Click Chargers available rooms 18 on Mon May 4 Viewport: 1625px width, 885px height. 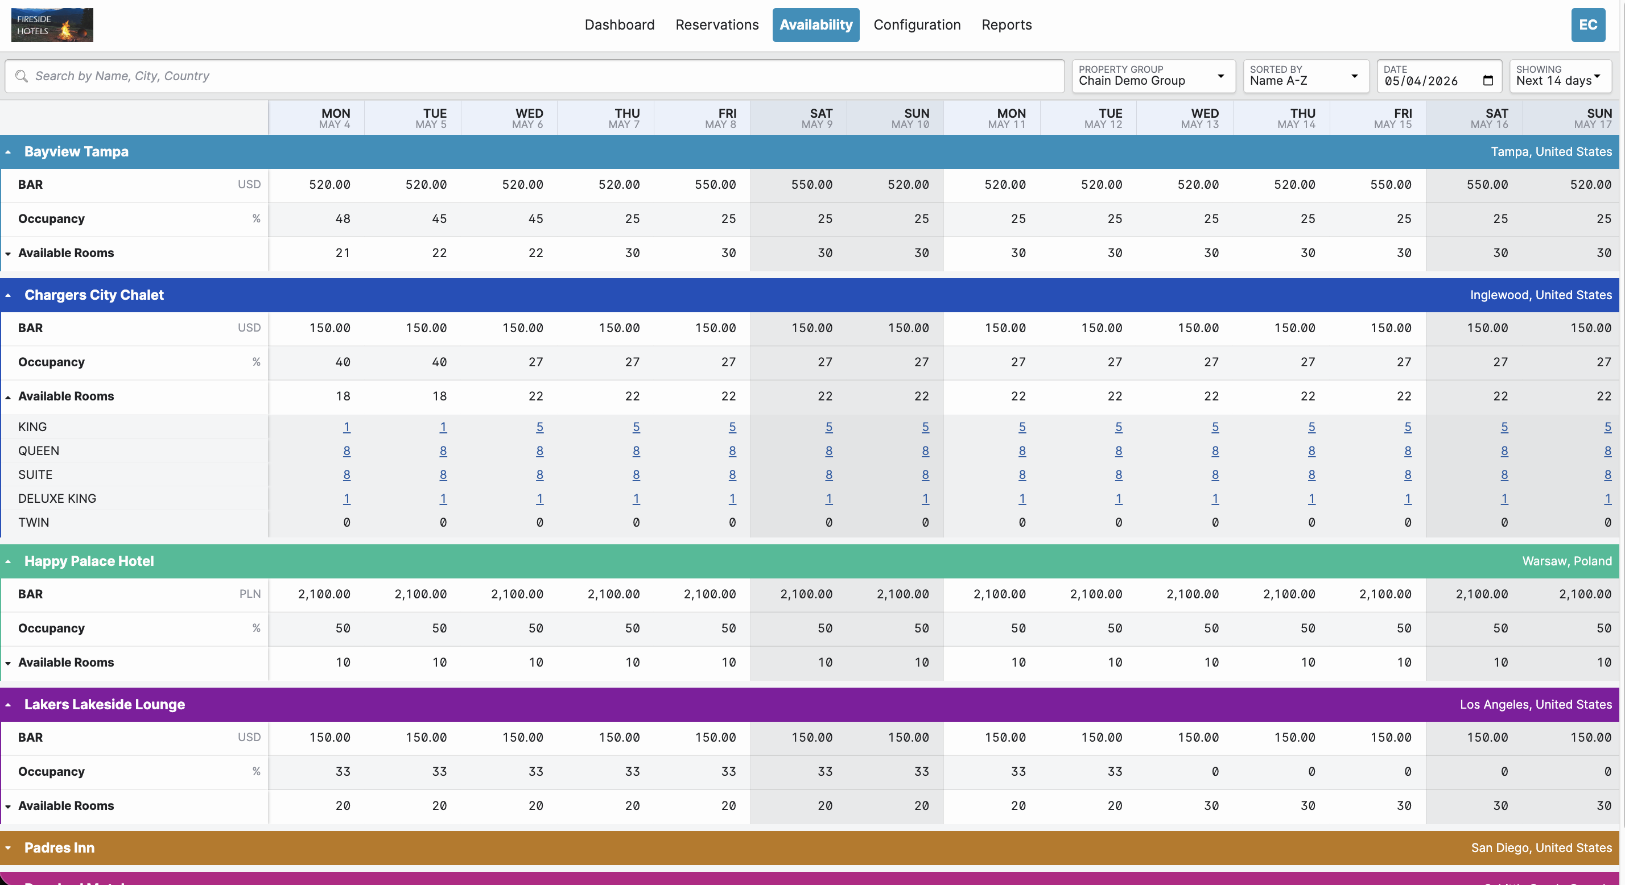click(x=343, y=396)
